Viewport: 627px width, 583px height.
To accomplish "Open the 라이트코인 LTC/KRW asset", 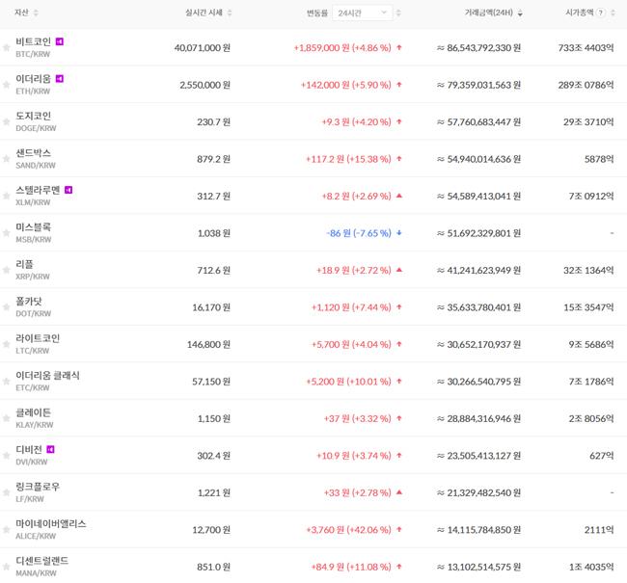I will (38, 344).
